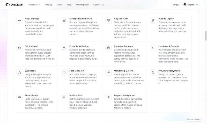
Task: Click the Portable by Design lock icon
Action: click(64, 48)
